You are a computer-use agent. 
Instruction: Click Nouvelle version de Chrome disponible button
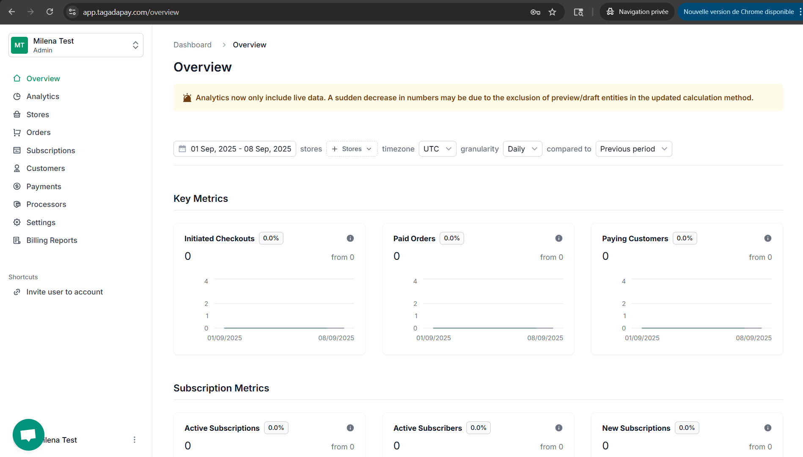click(x=739, y=12)
